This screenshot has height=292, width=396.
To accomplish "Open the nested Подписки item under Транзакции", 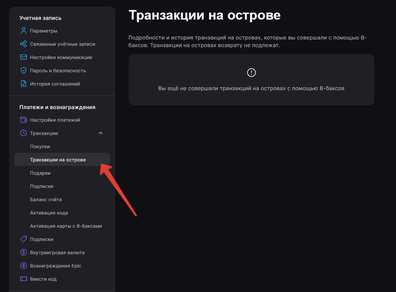I will click(x=42, y=186).
